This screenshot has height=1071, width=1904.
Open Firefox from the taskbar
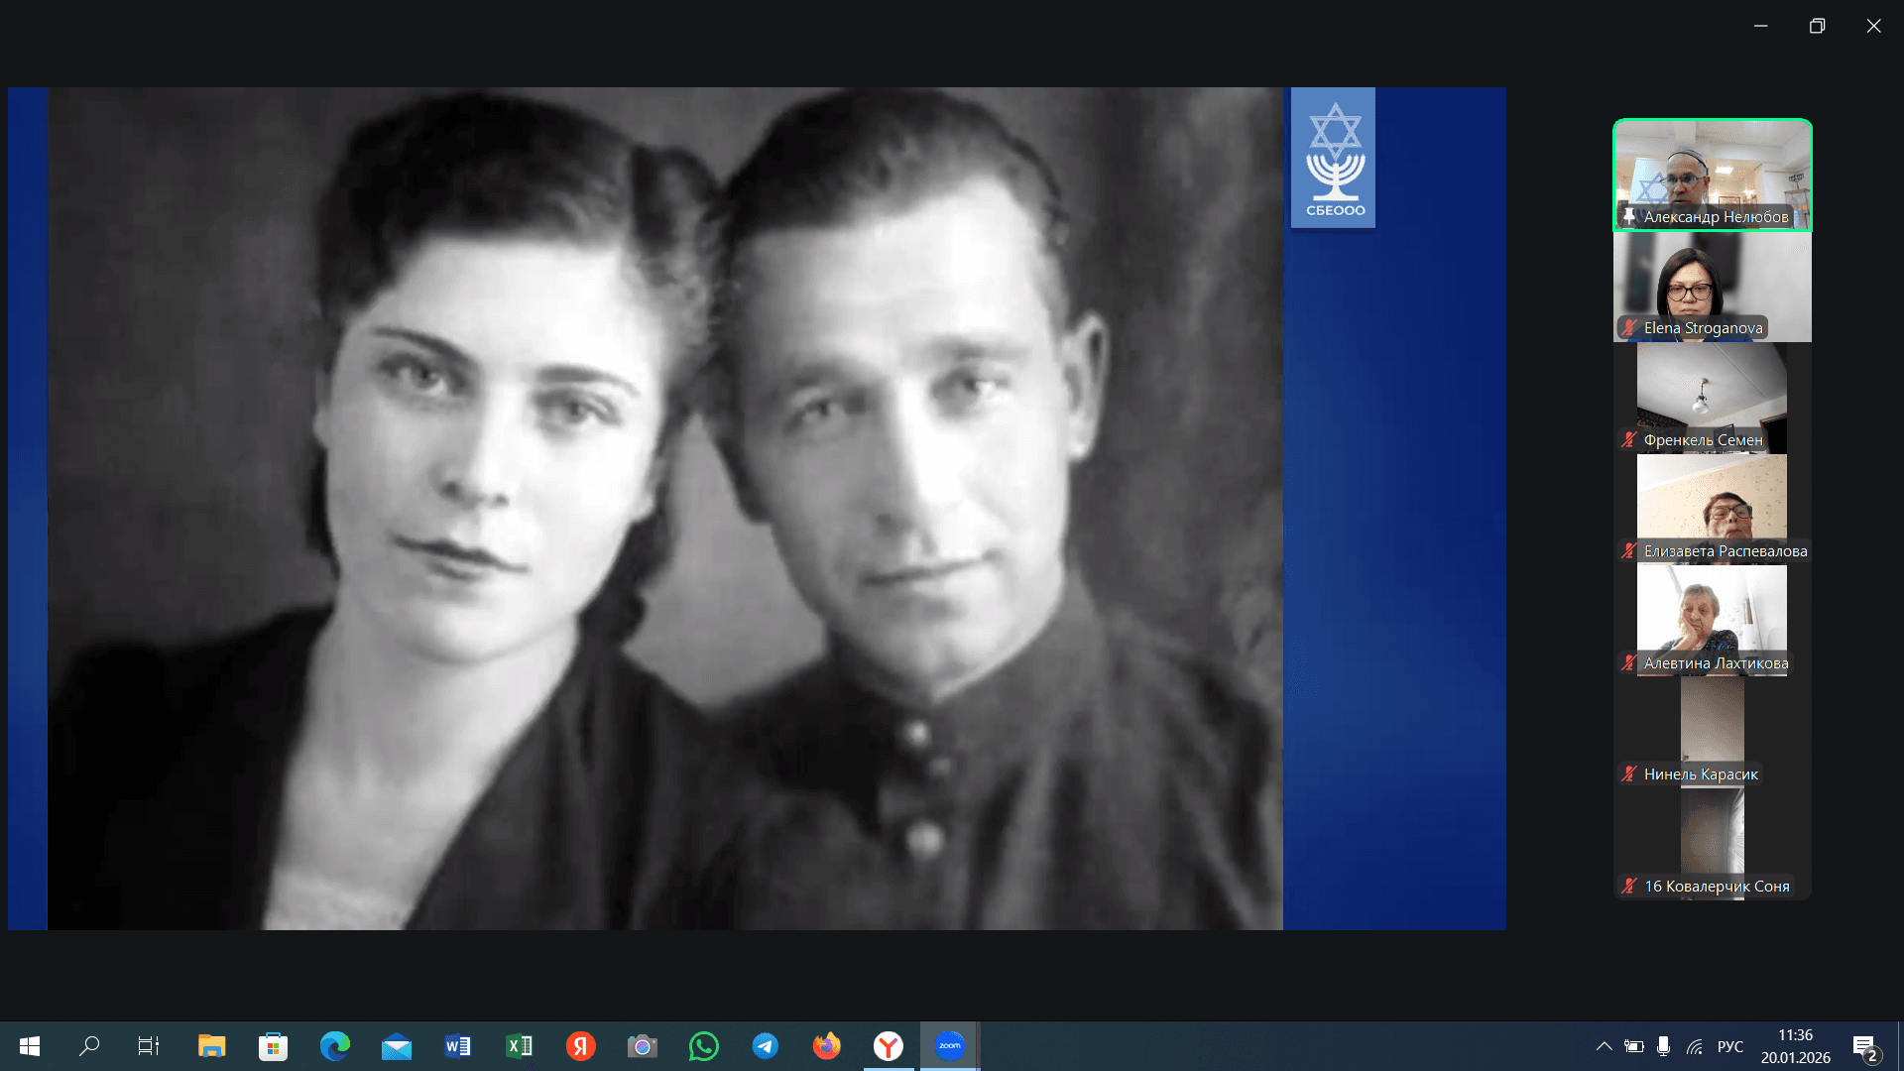(x=827, y=1046)
